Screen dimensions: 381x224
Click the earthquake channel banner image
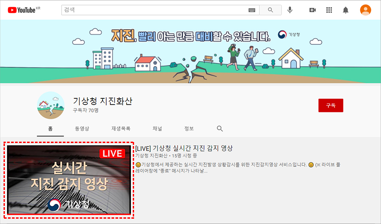190,51
